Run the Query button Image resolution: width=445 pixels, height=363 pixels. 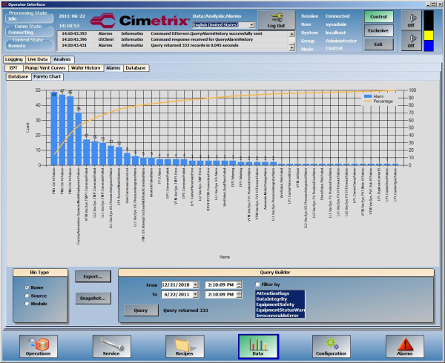[141, 310]
